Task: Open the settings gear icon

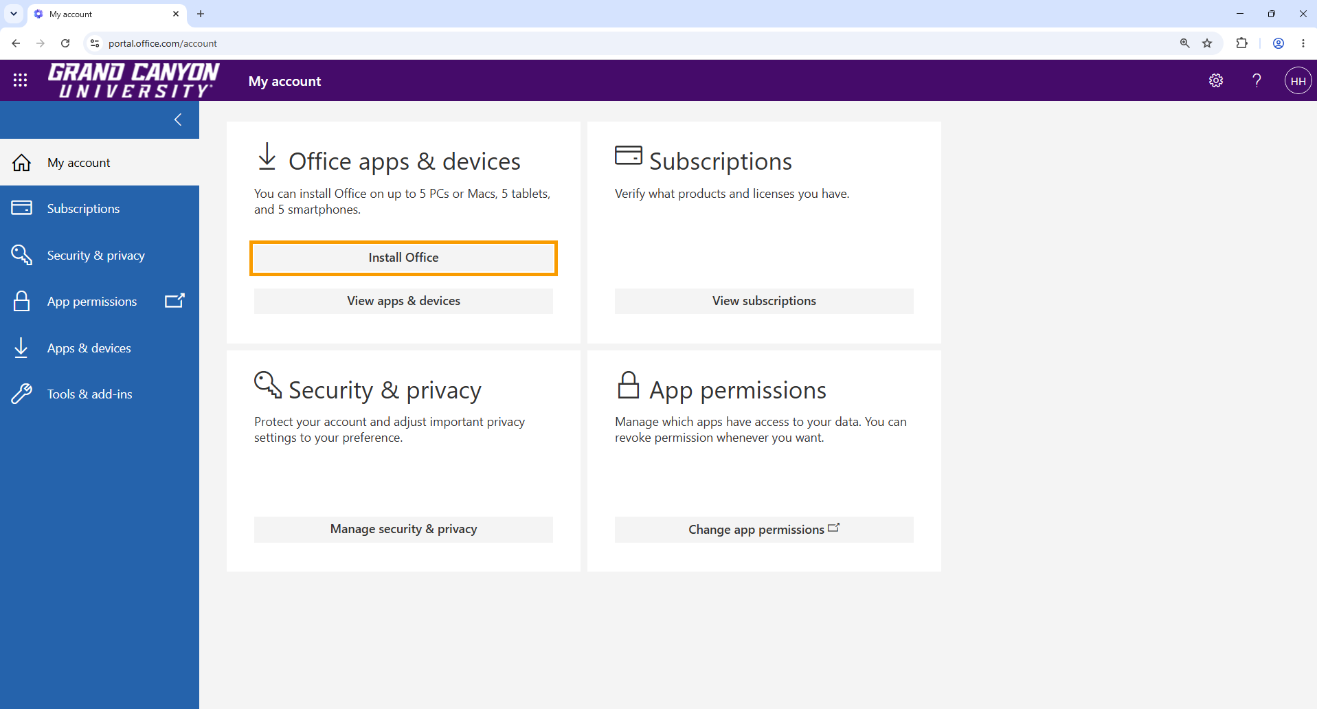Action: click(1216, 80)
